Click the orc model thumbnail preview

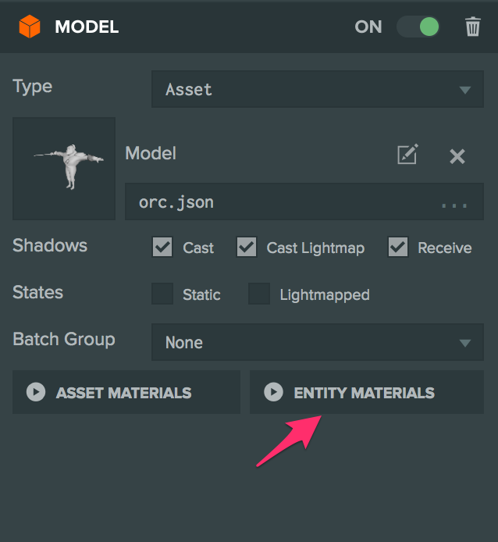point(64,168)
